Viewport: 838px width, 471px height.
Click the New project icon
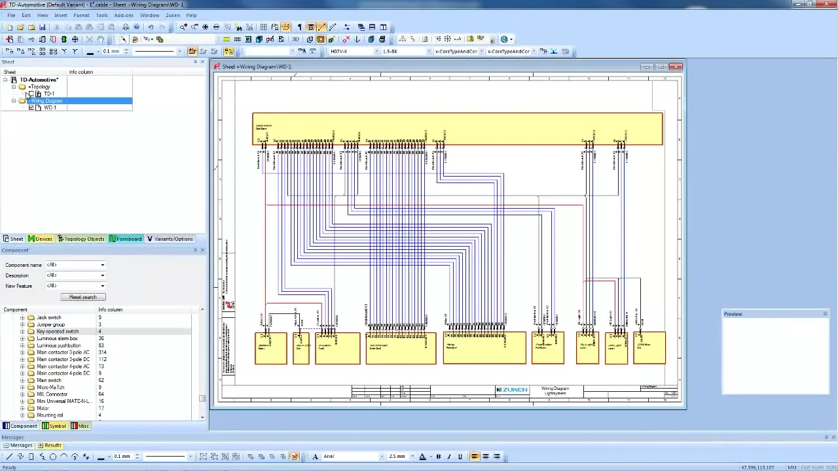pos(9,27)
